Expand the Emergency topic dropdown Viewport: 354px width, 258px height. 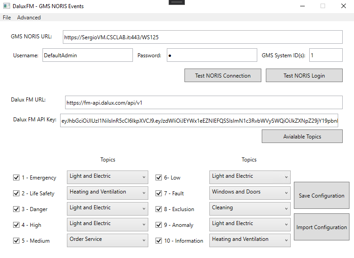tap(107, 177)
